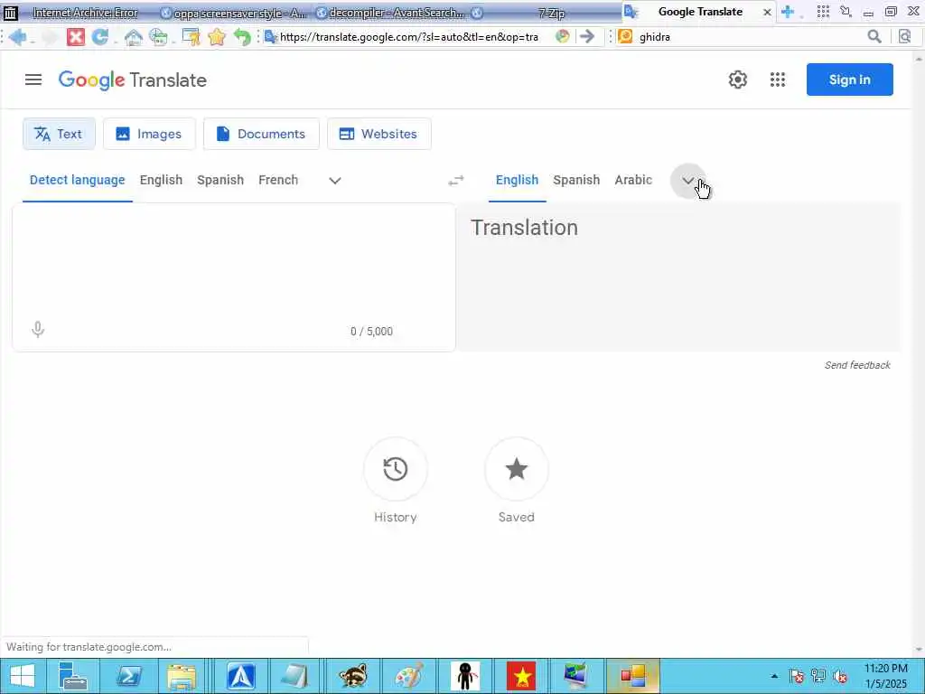Switch to oppa screensaver style tab
The width and height of the screenshot is (925, 694).
(x=234, y=12)
